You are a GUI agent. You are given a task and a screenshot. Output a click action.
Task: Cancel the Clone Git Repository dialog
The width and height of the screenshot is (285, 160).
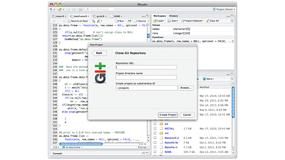pyautogui.click(x=187, y=115)
